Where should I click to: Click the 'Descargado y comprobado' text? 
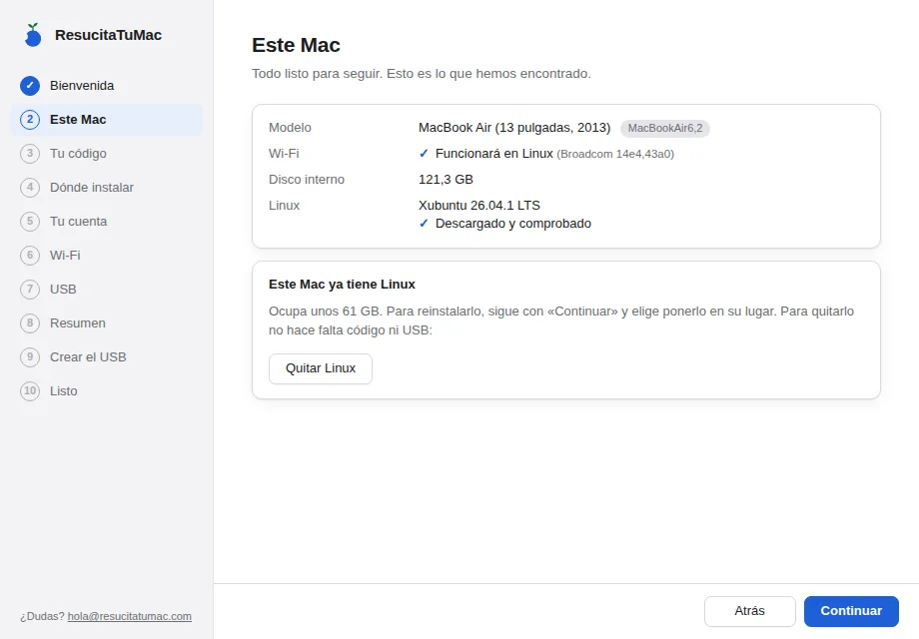pos(513,224)
